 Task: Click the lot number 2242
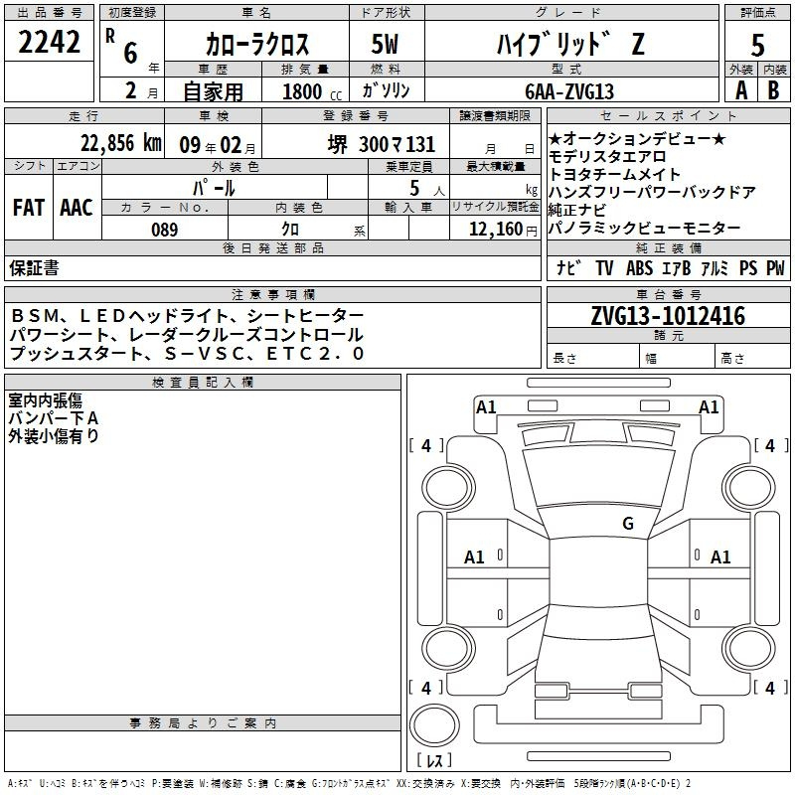[x=50, y=42]
